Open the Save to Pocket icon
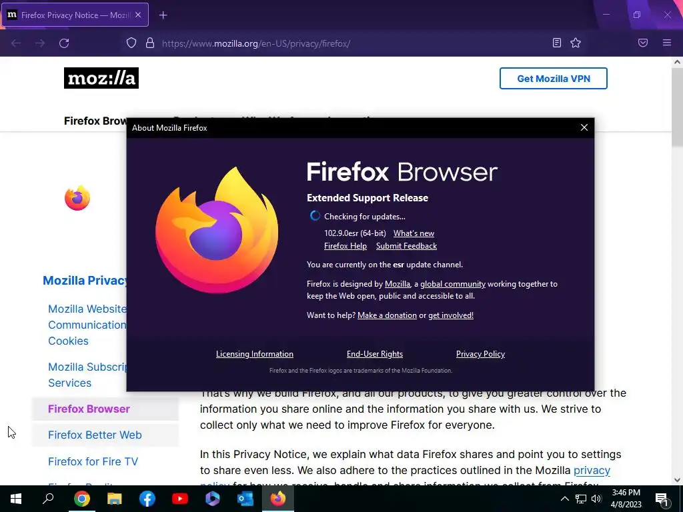The height and width of the screenshot is (512, 683). (643, 43)
